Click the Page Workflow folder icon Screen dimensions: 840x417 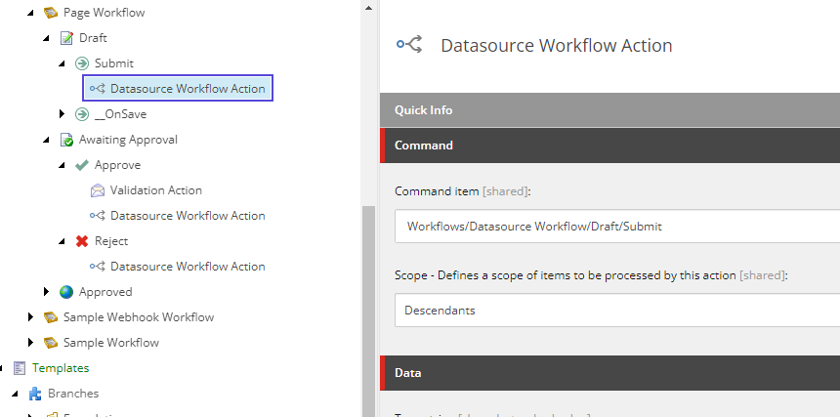[51, 13]
